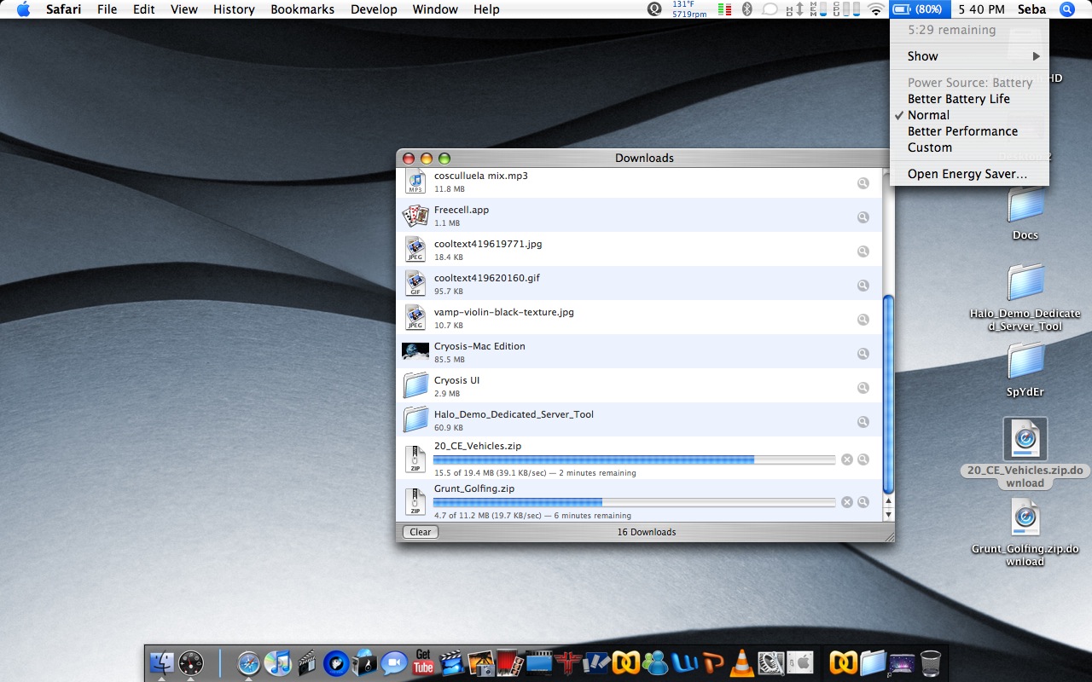1092x682 pixels.
Task: Click the Downloads scroll down arrow
Action: click(x=888, y=515)
